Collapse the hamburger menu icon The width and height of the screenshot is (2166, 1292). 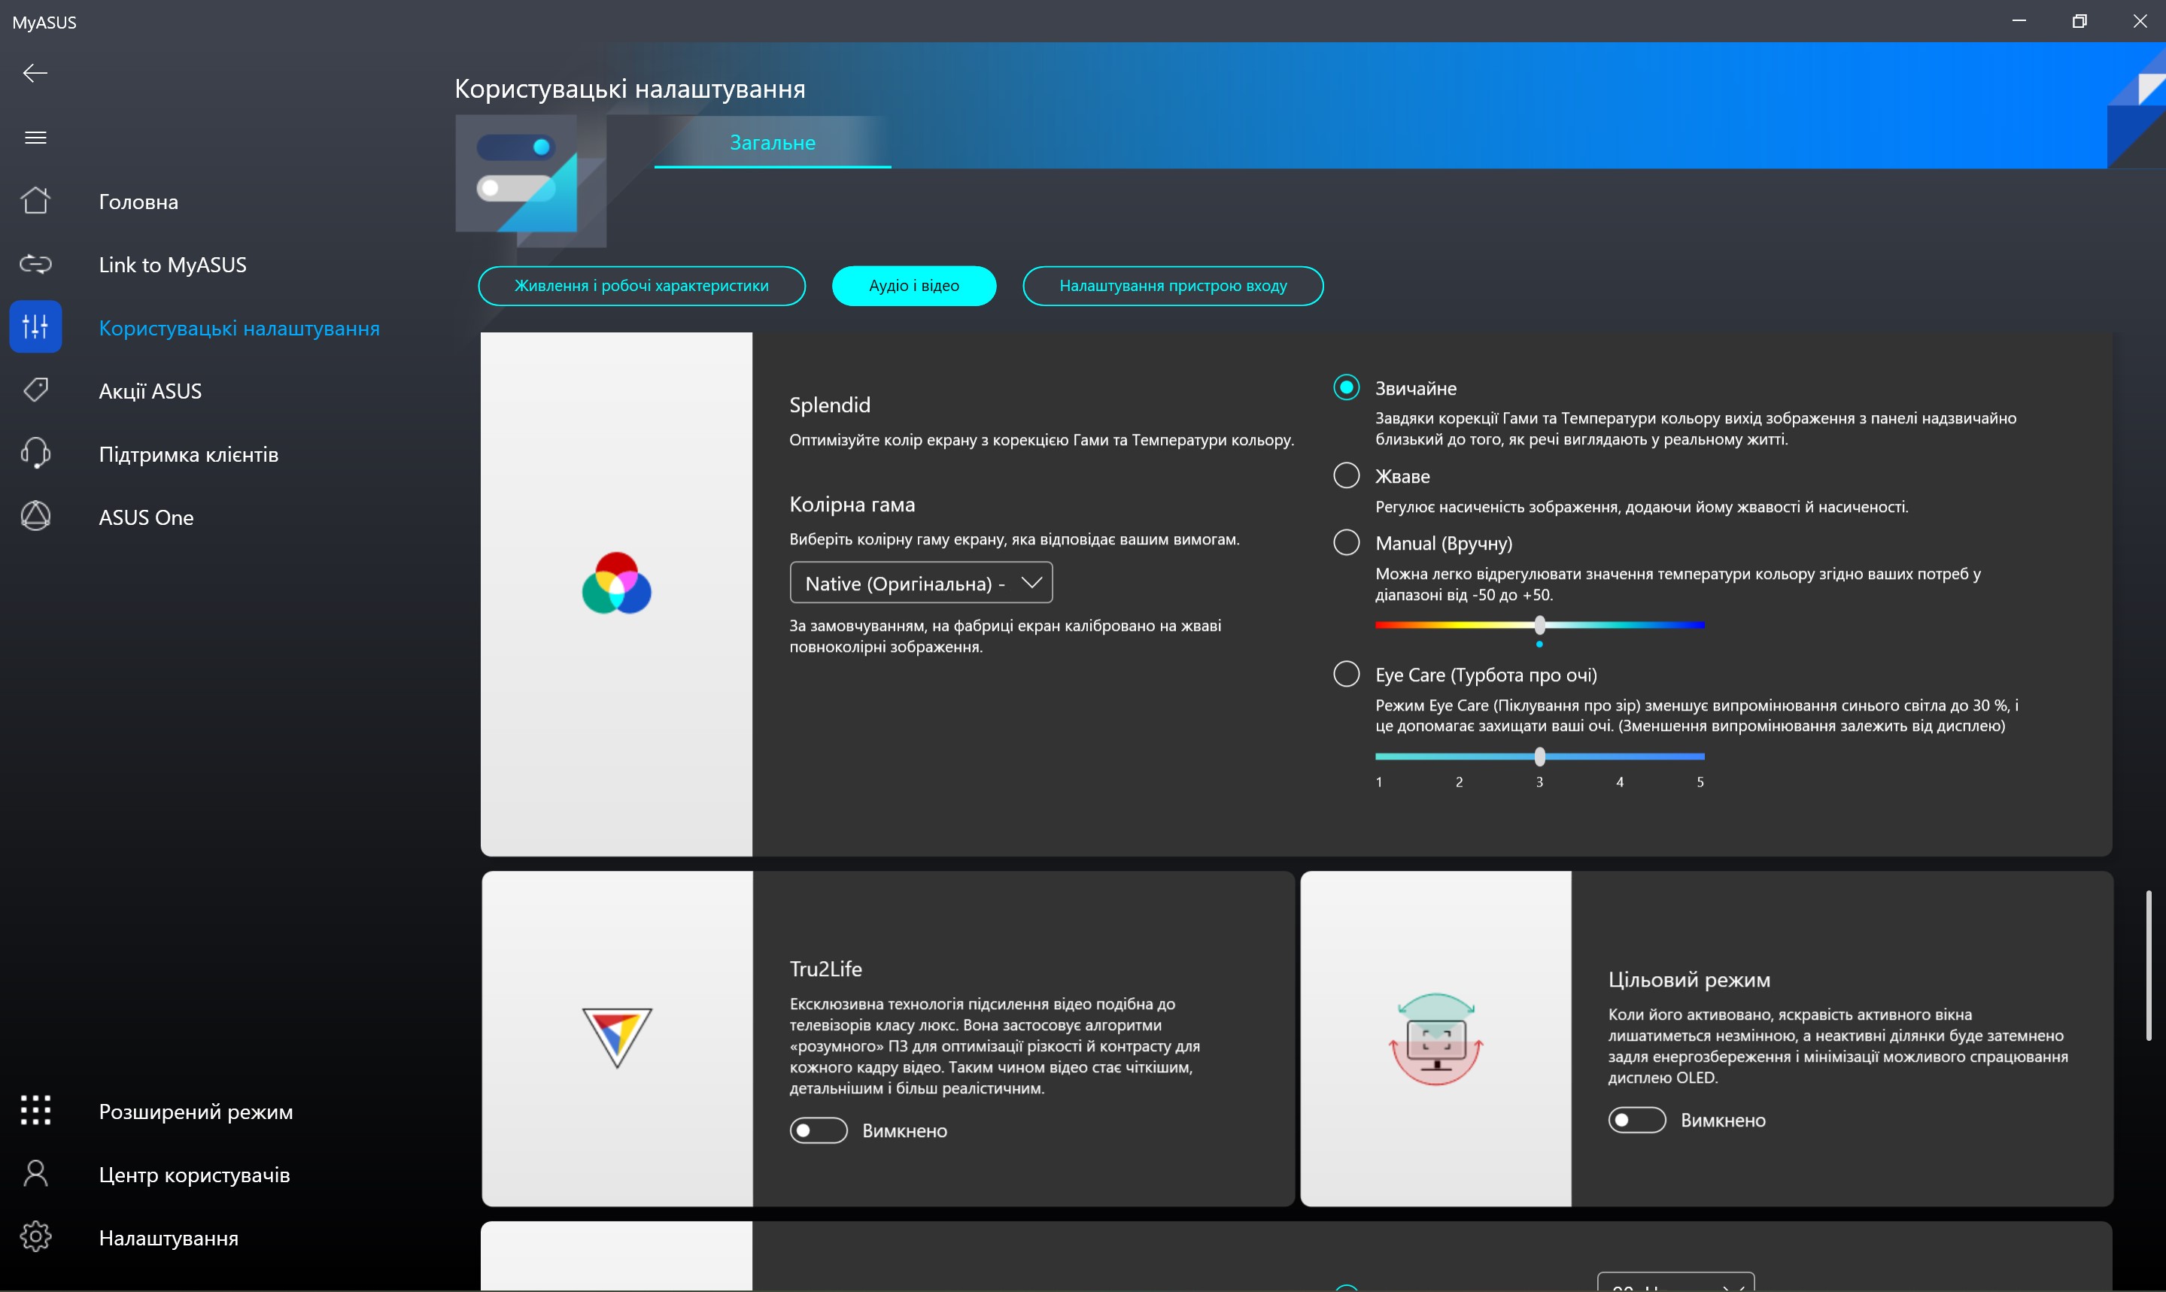pos(35,138)
